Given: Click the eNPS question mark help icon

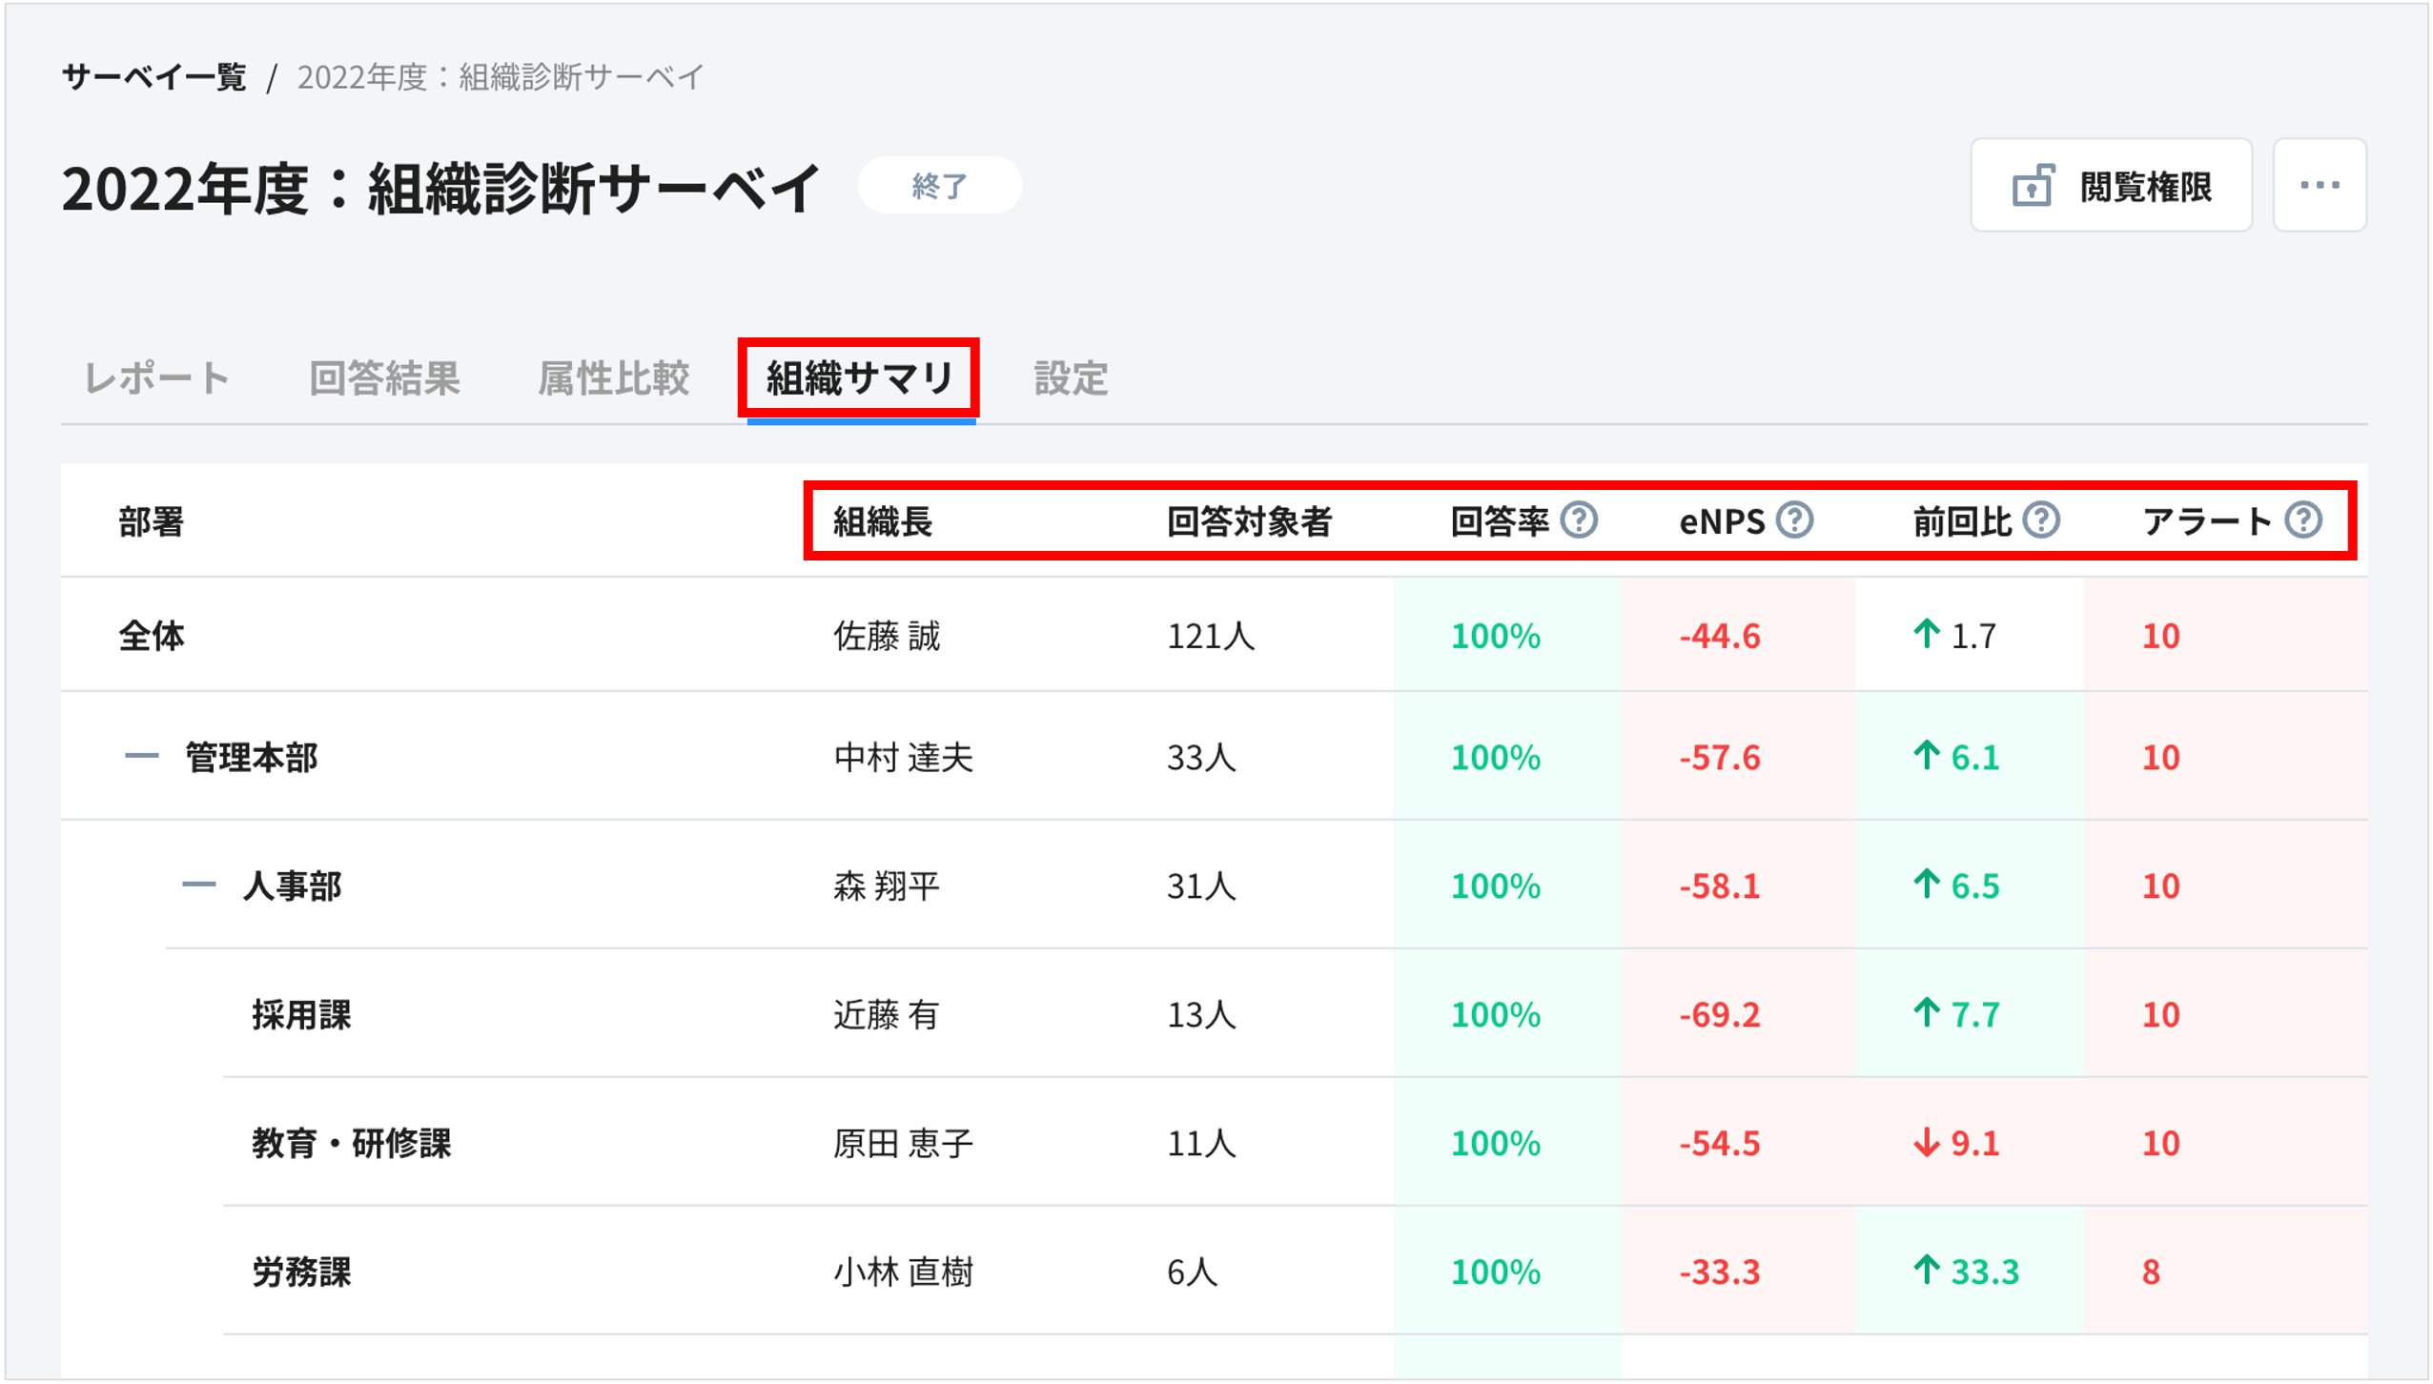Looking at the screenshot, I should coord(1796,519).
